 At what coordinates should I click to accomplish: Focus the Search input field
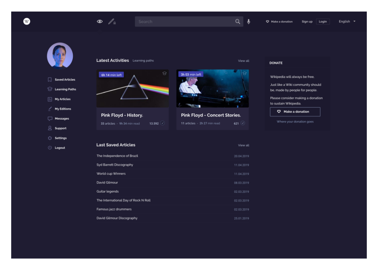coord(189,22)
